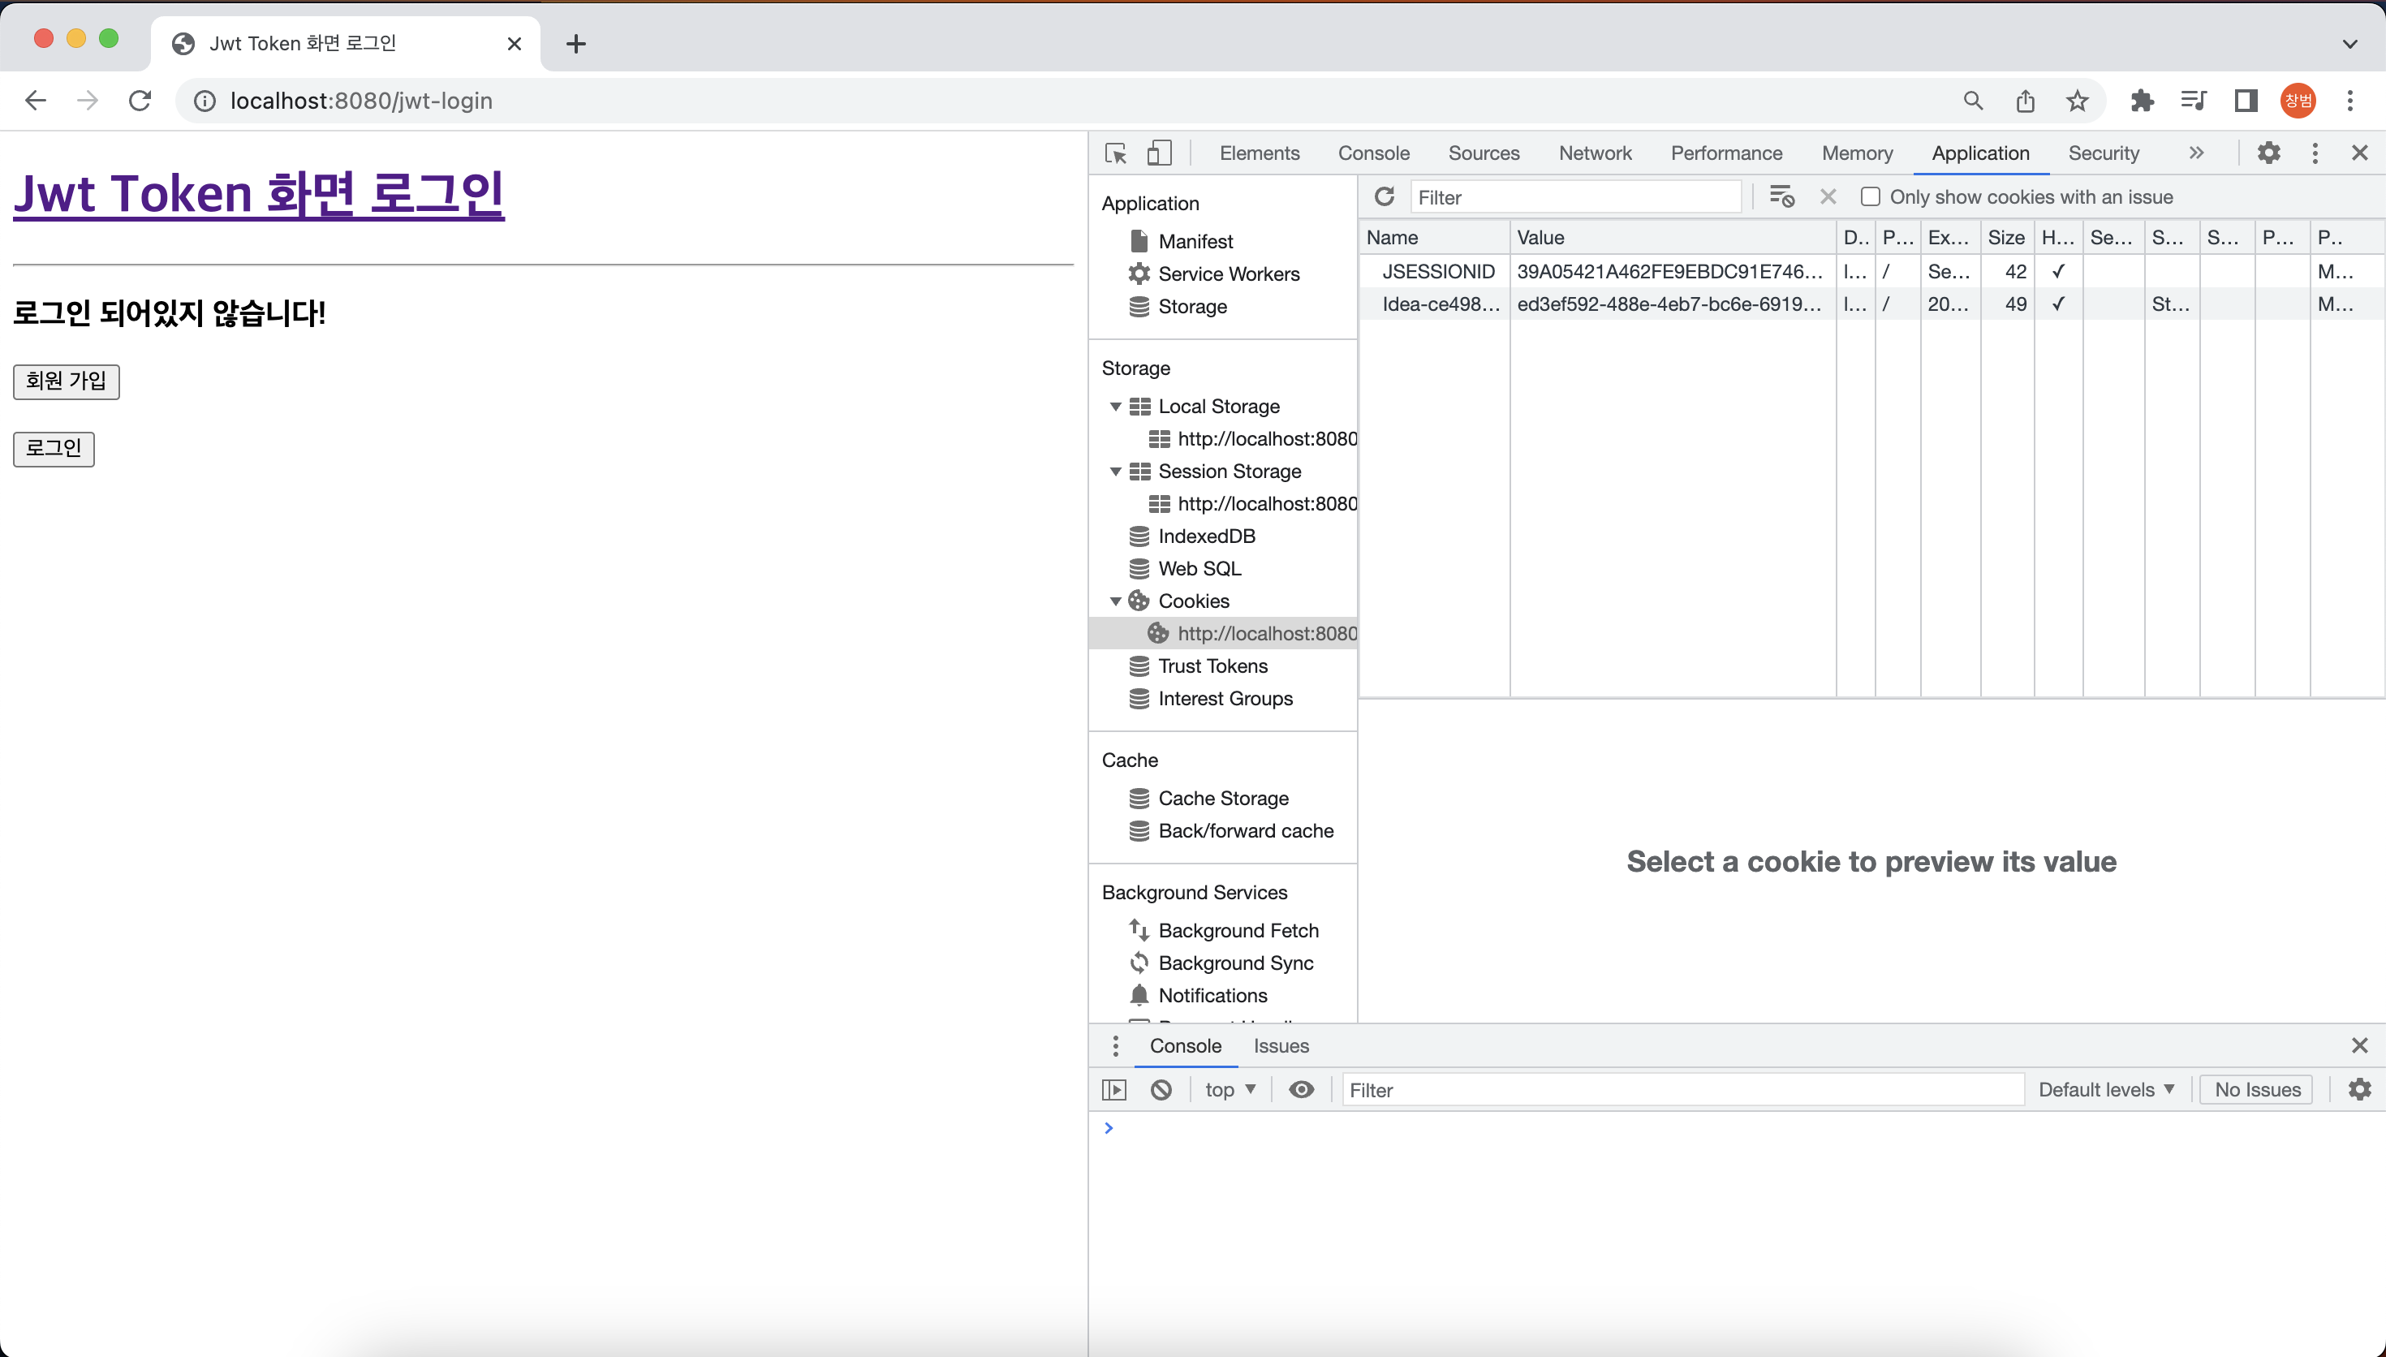Click the 로그인 button

[x=53, y=448]
